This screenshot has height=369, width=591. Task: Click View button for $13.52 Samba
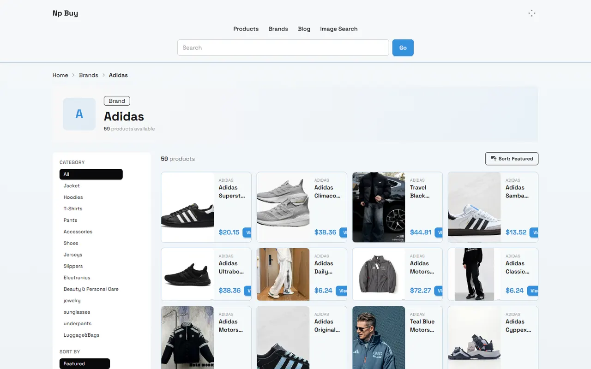pos(534,232)
